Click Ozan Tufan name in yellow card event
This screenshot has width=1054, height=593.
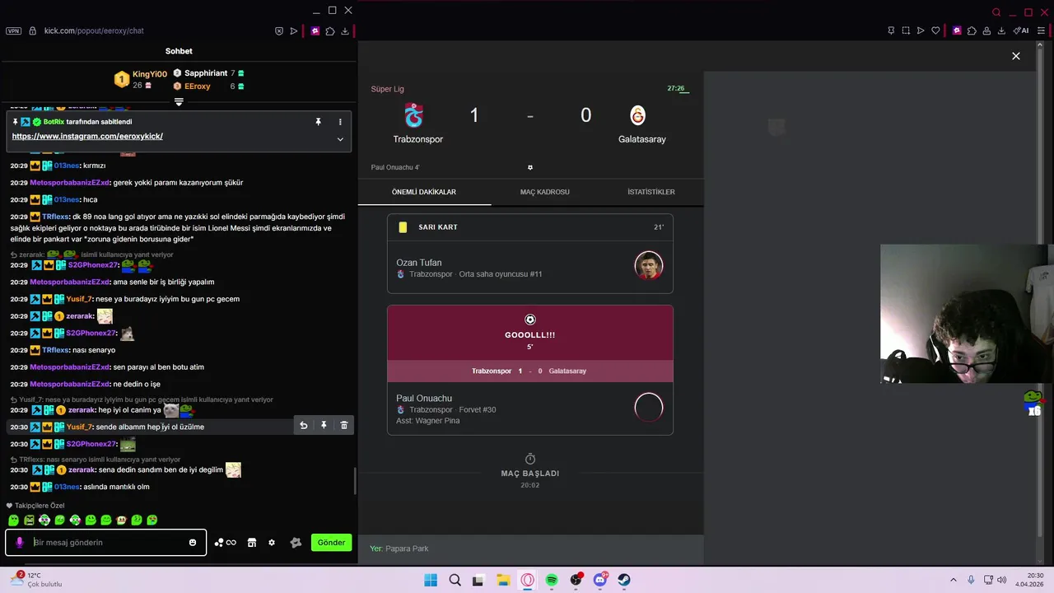[419, 263]
